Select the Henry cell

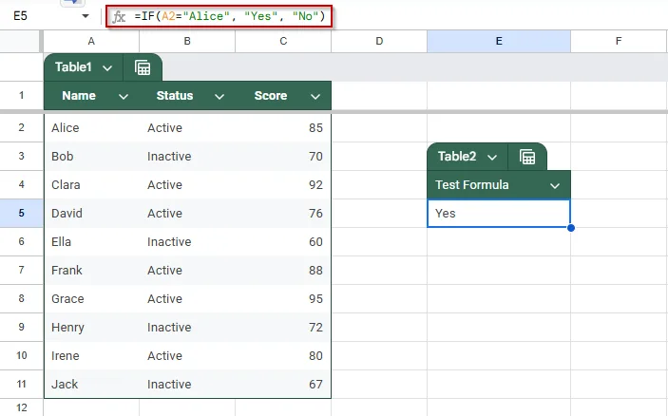91,328
